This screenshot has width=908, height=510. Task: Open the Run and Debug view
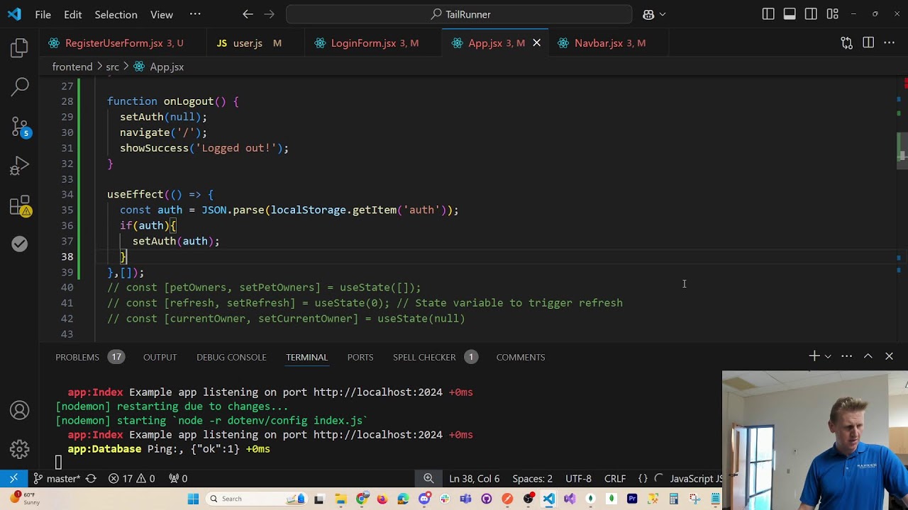click(x=19, y=166)
